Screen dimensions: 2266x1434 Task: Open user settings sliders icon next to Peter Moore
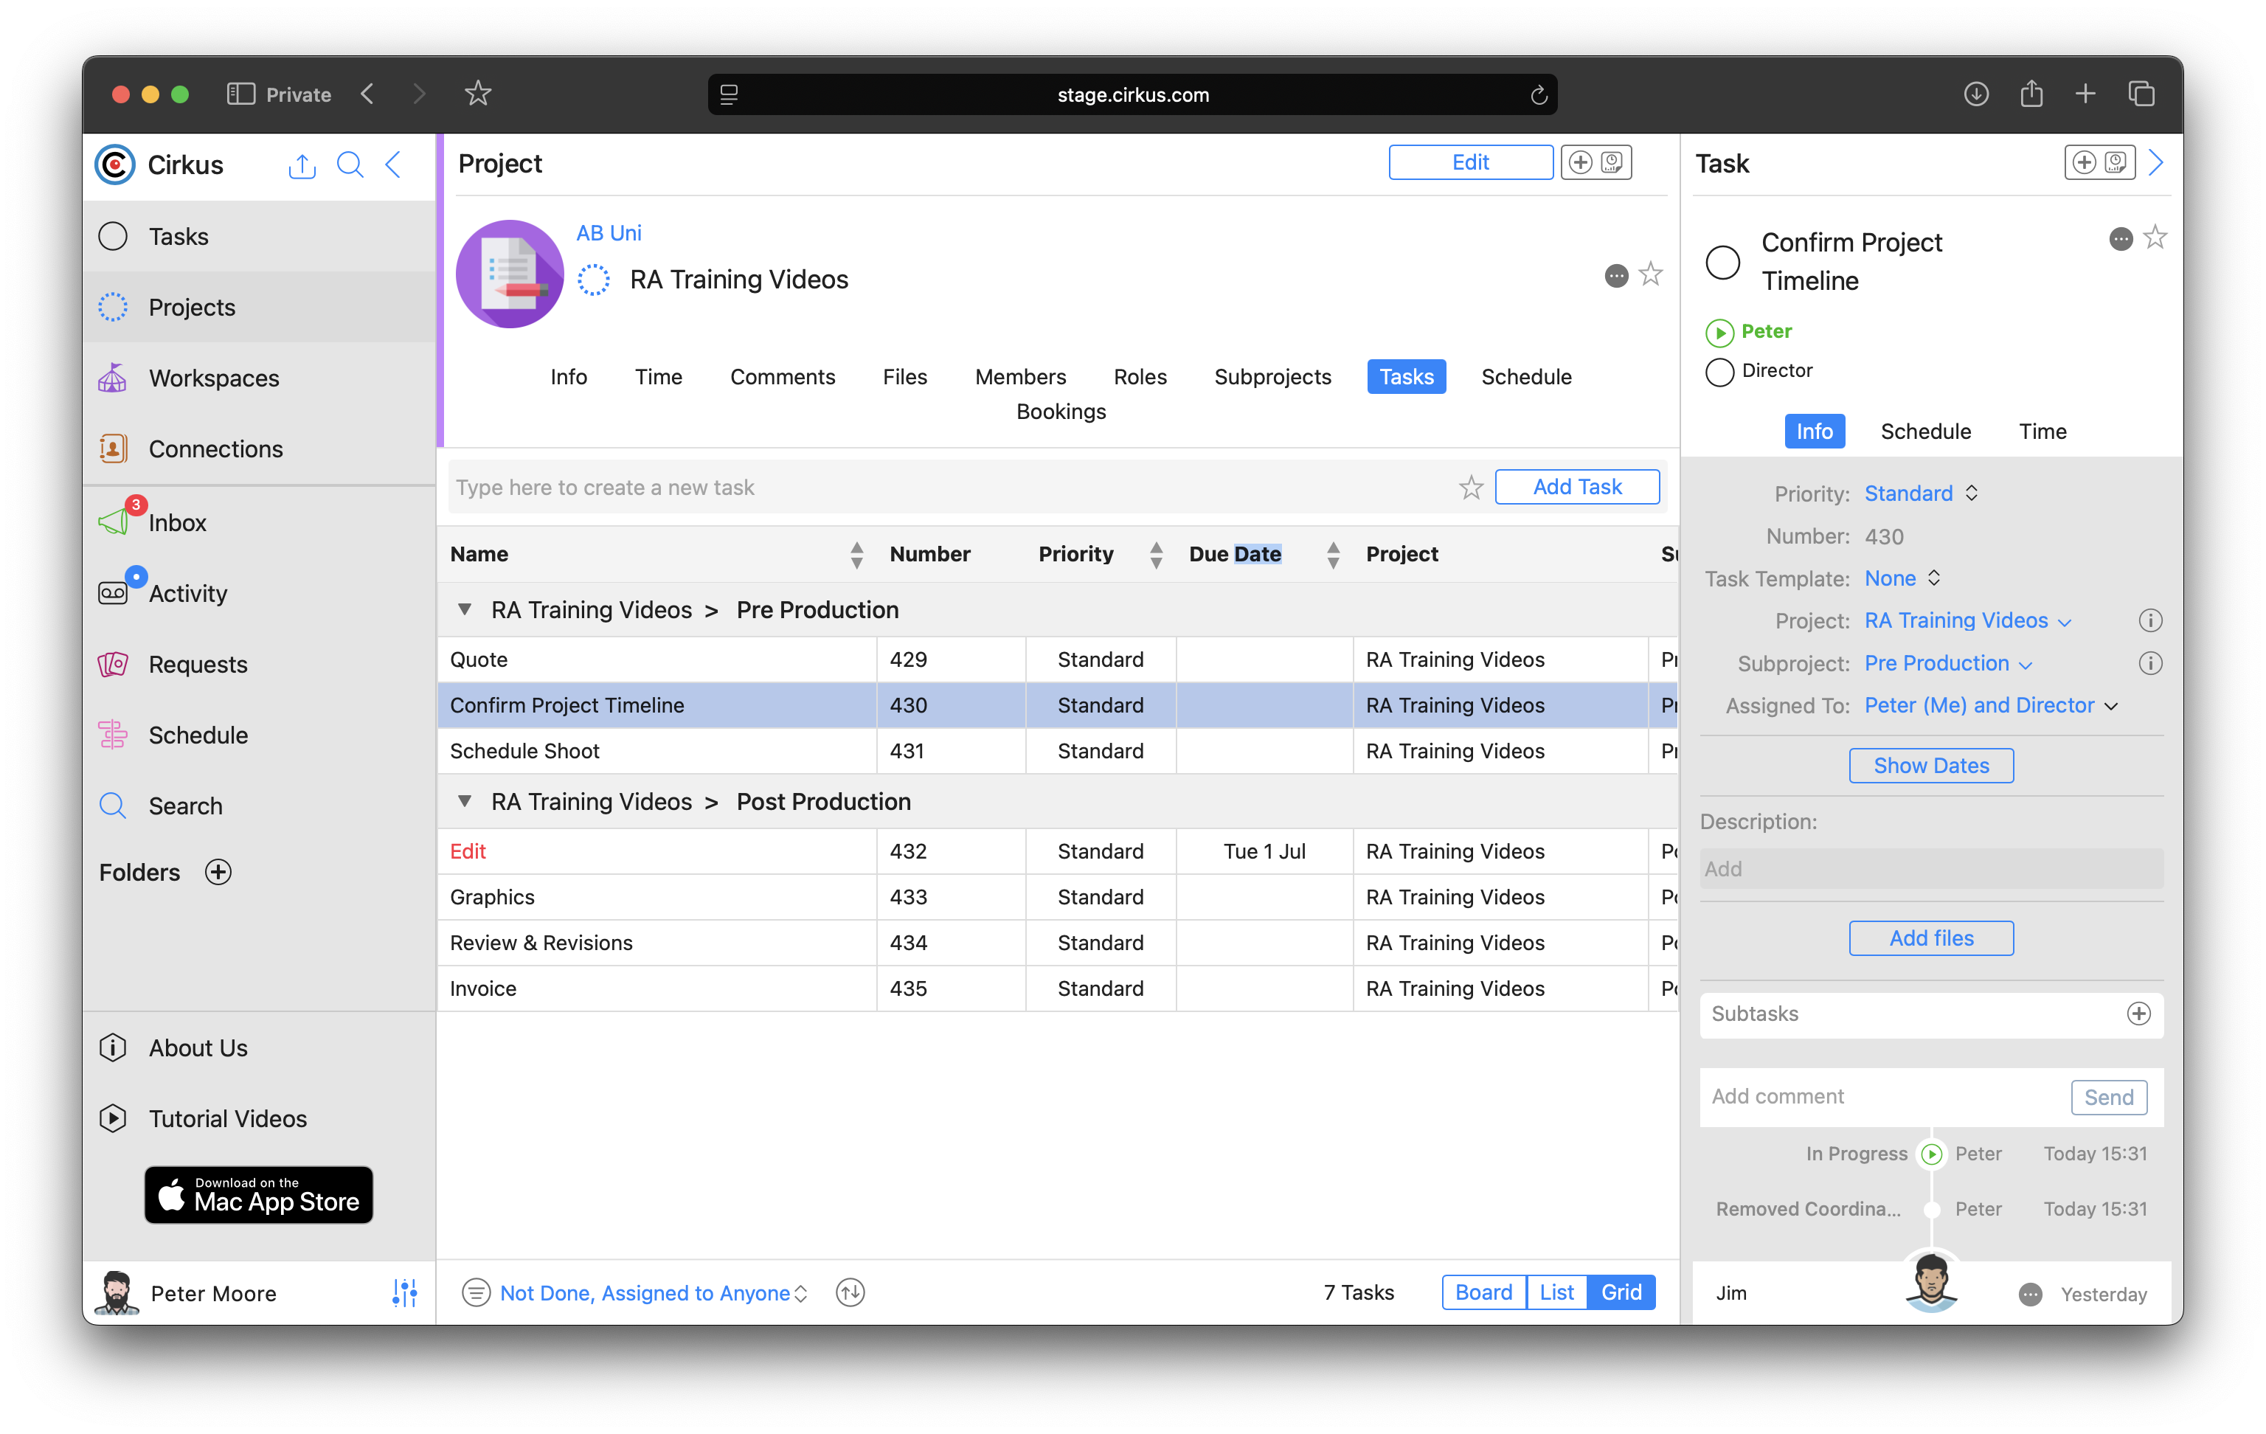pos(405,1293)
